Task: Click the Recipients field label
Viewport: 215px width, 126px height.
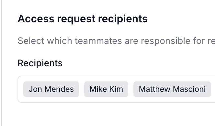Action: point(40,63)
